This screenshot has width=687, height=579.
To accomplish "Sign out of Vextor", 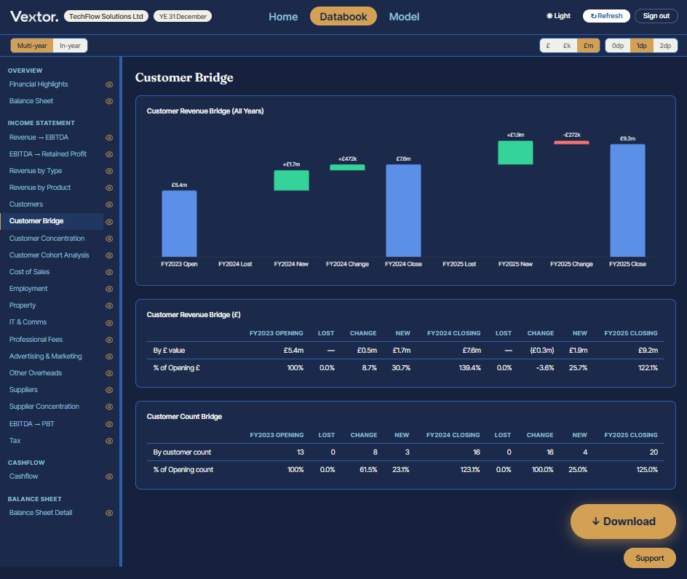I will click(x=656, y=16).
